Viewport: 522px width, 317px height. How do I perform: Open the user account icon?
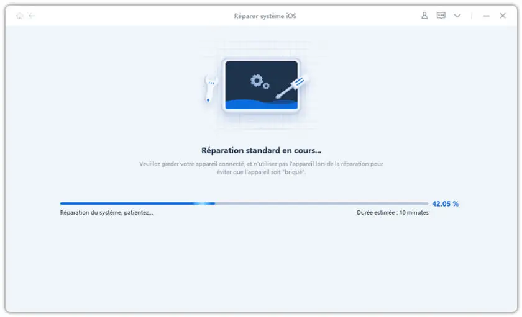click(x=424, y=16)
